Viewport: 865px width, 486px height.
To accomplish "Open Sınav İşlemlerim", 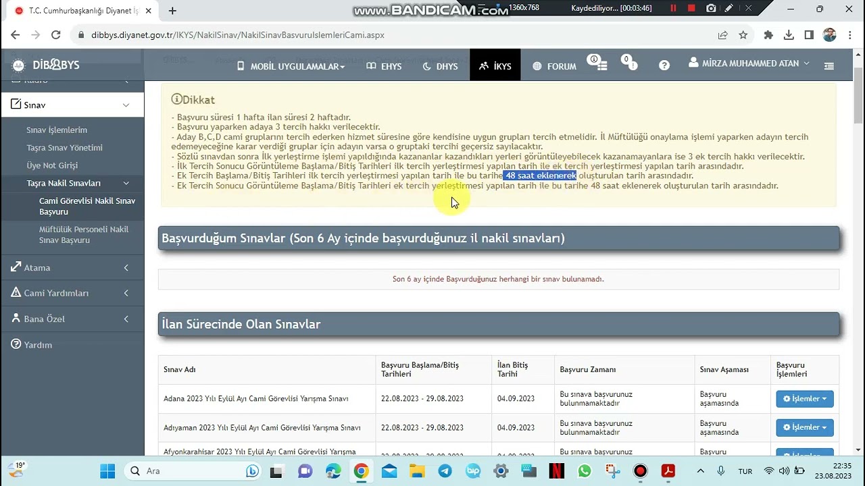I will click(x=57, y=130).
